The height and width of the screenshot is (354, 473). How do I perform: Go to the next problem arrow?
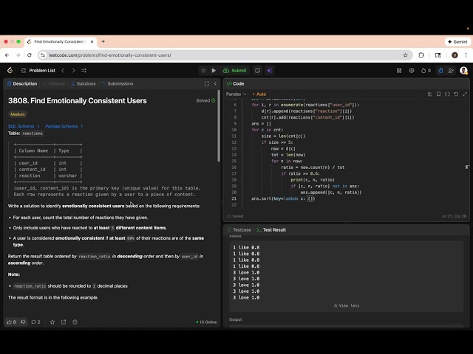click(75, 71)
